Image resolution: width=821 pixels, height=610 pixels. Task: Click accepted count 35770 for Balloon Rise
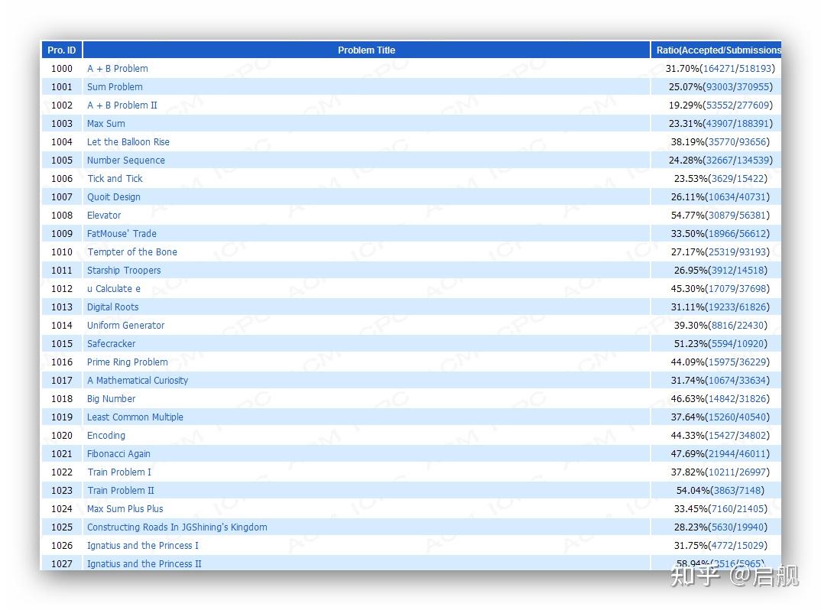pyautogui.click(x=722, y=142)
